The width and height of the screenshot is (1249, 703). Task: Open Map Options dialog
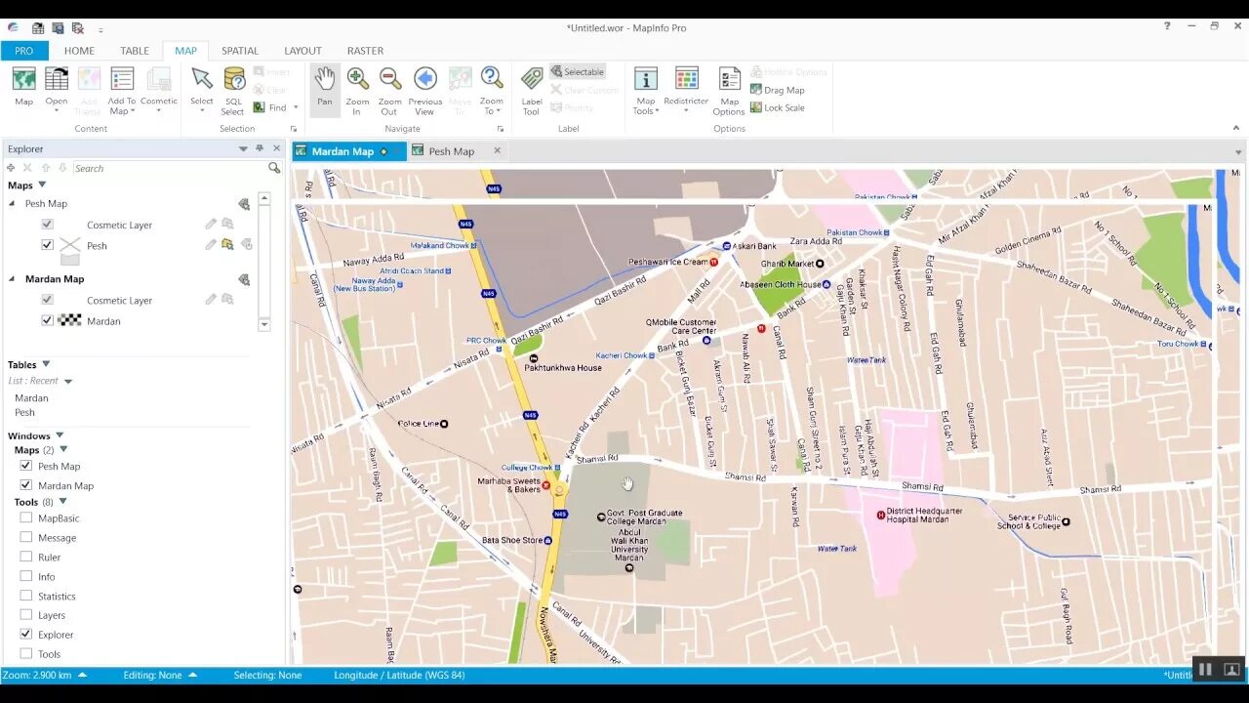pos(729,79)
